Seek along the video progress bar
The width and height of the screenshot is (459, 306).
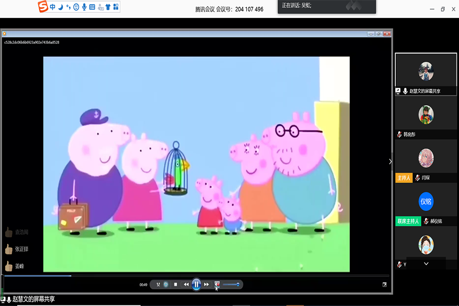[196, 276]
